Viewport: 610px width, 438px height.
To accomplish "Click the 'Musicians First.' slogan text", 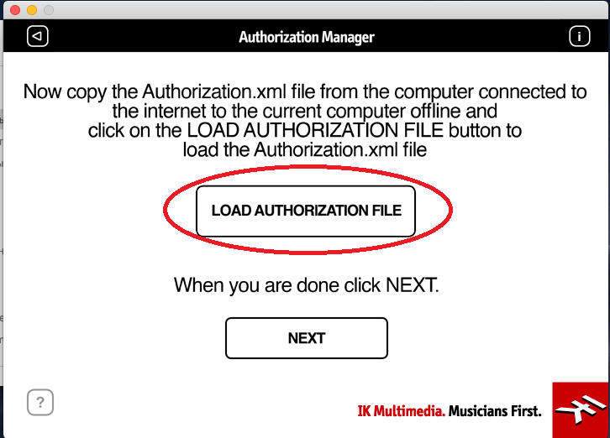I will point(495,411).
